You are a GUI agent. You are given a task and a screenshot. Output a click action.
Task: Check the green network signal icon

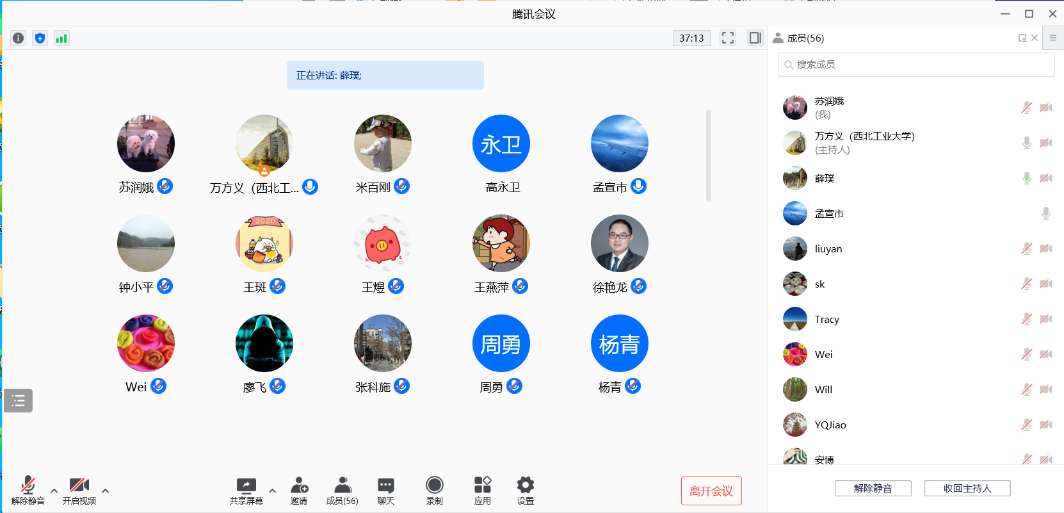(61, 38)
